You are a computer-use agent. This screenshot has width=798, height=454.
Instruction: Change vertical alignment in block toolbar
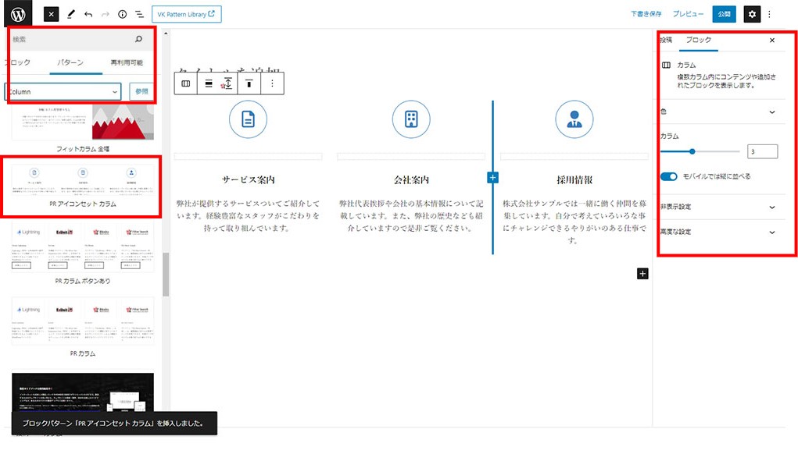click(x=249, y=83)
